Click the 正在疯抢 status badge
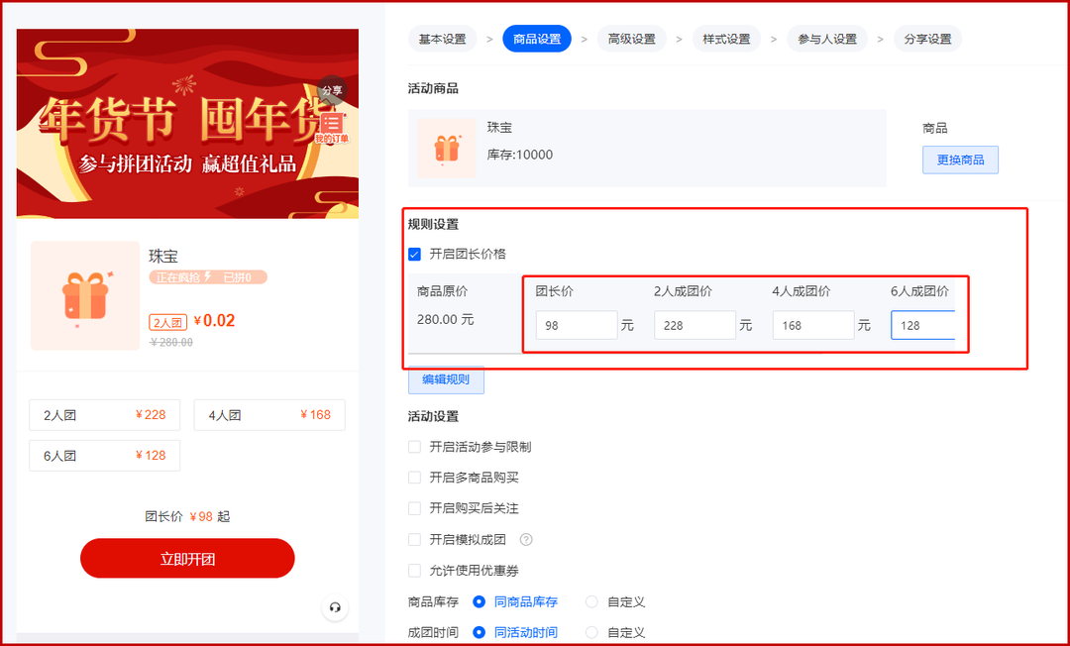Screen dimensions: 1070x646 pyautogui.click(x=208, y=277)
